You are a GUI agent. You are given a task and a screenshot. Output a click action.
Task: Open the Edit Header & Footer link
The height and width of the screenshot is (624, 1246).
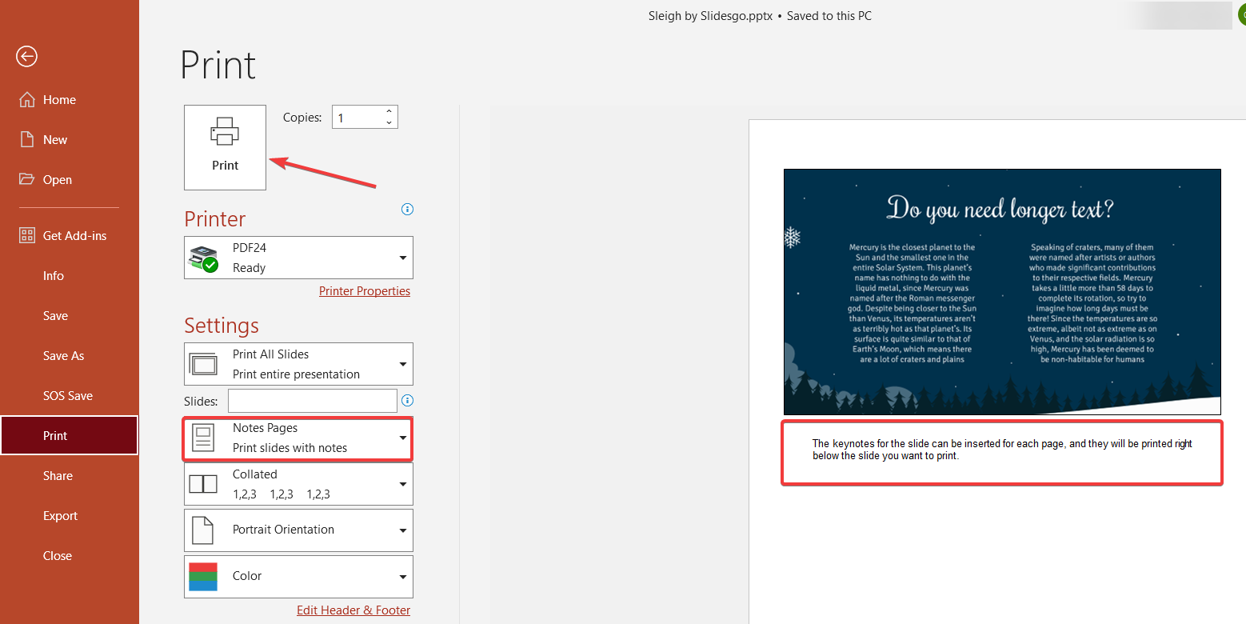click(353, 610)
